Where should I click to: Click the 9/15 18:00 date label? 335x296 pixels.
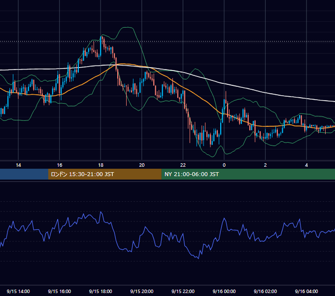100,291
